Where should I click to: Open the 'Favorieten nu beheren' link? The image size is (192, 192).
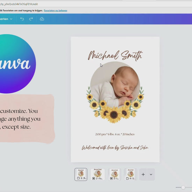(56, 10)
